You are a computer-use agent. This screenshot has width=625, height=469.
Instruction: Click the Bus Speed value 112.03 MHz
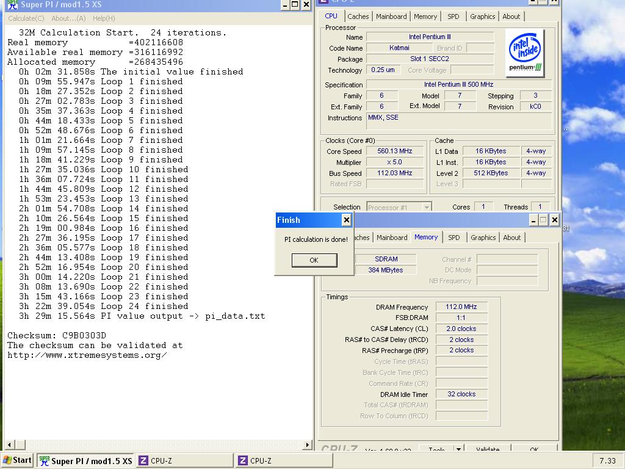[x=395, y=173]
